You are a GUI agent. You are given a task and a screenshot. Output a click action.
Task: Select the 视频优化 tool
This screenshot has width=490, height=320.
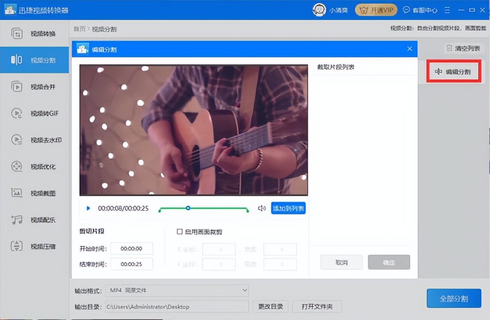(x=34, y=166)
